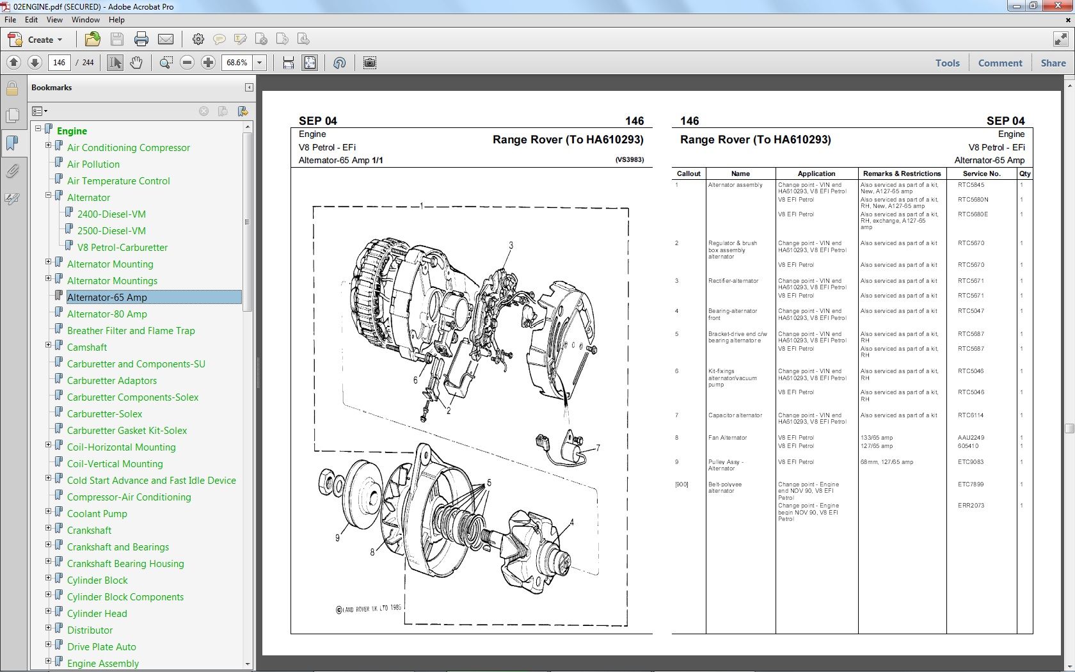Open the Edit menu
1075x672 pixels.
pos(31,20)
